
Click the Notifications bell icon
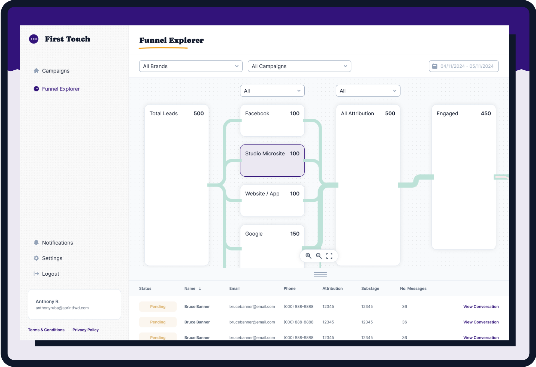point(36,243)
